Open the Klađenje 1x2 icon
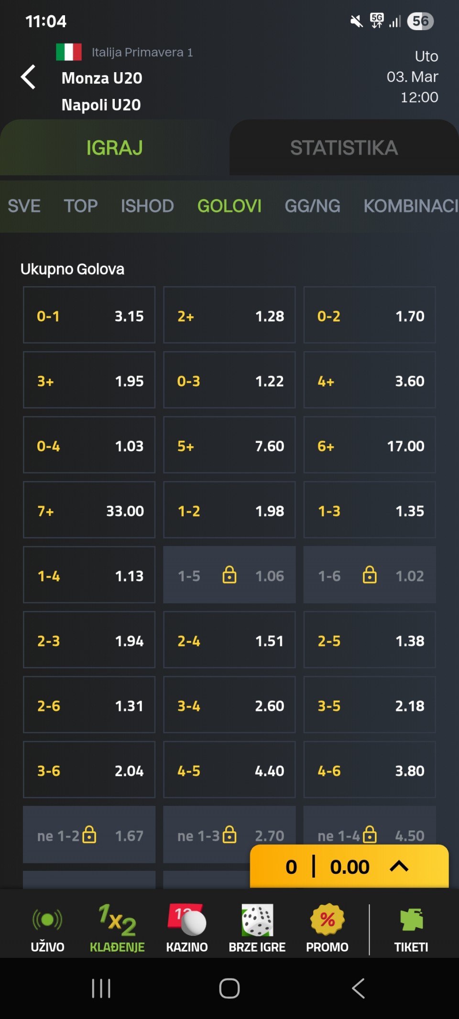This screenshot has height=1019, width=459. 117,920
